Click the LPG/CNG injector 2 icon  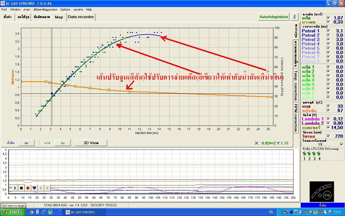(309, 154)
